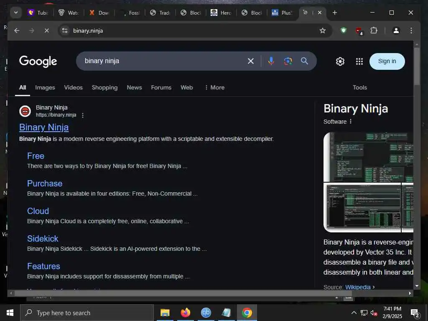Open tab search dropdown arrow

(16, 13)
